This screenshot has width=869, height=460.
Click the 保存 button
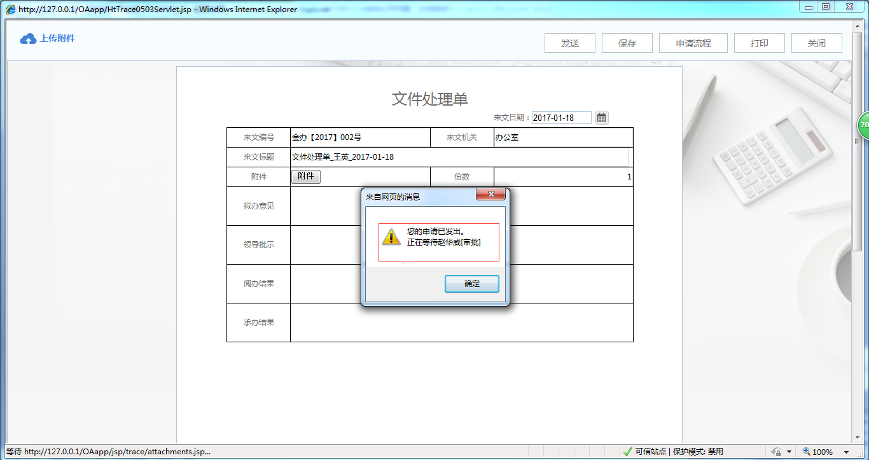pyautogui.click(x=627, y=43)
